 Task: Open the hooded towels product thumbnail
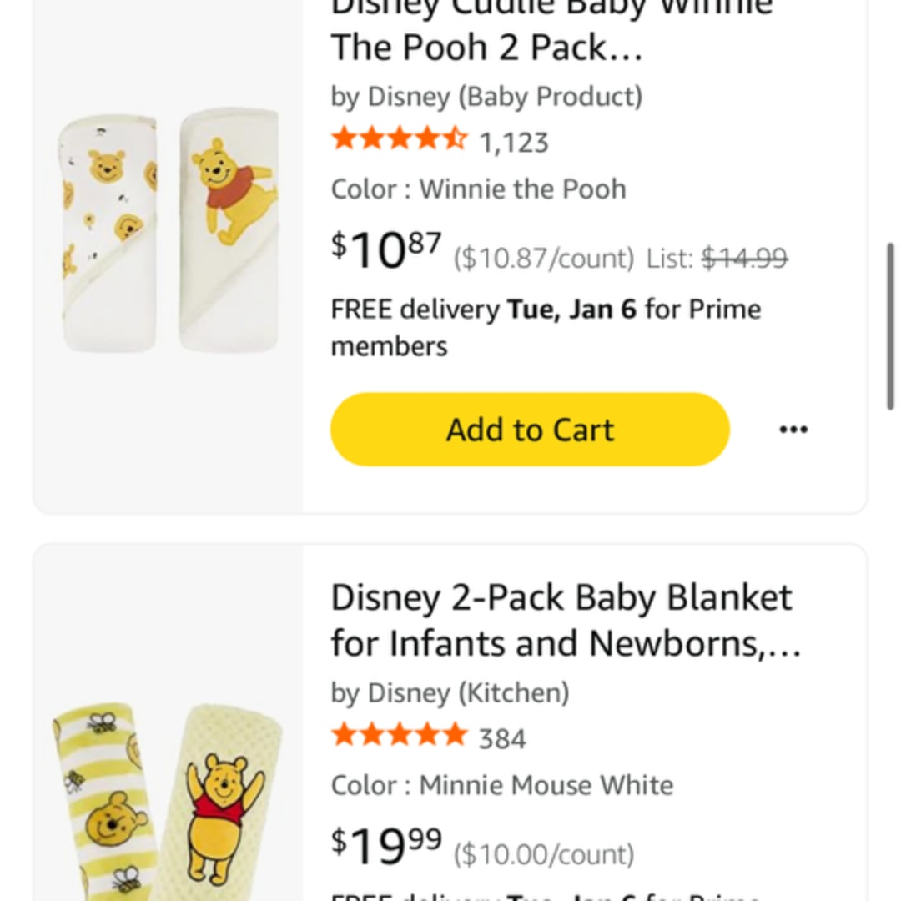coord(166,229)
